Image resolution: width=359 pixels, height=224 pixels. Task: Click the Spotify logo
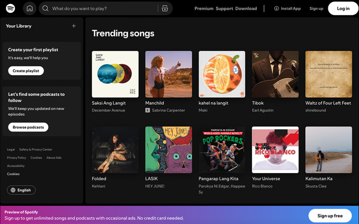(x=11, y=8)
